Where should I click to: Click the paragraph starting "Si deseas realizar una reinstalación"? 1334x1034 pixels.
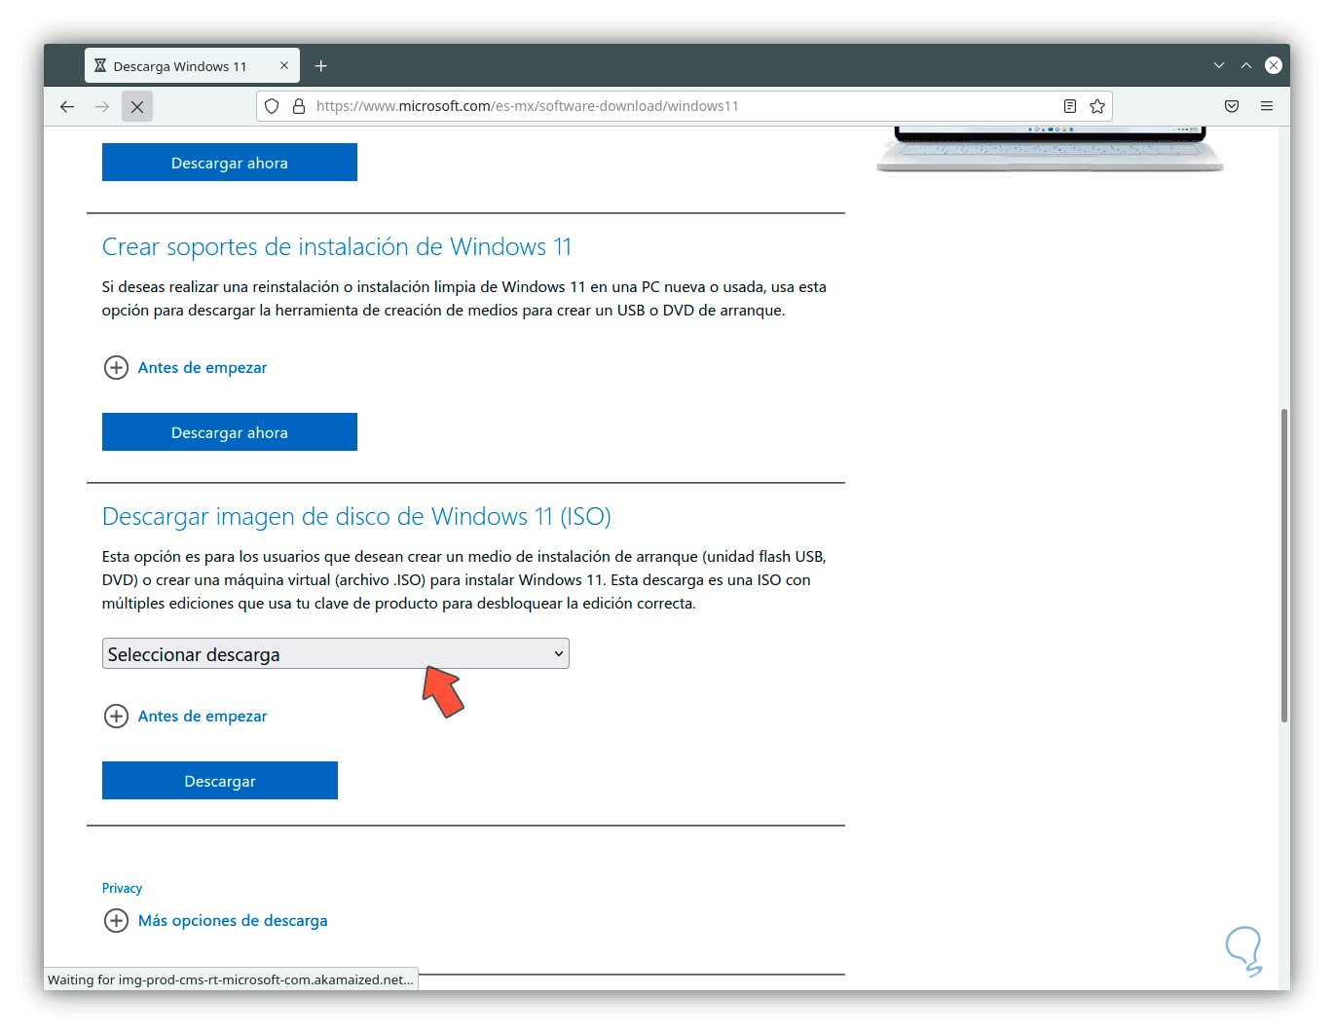[464, 299]
